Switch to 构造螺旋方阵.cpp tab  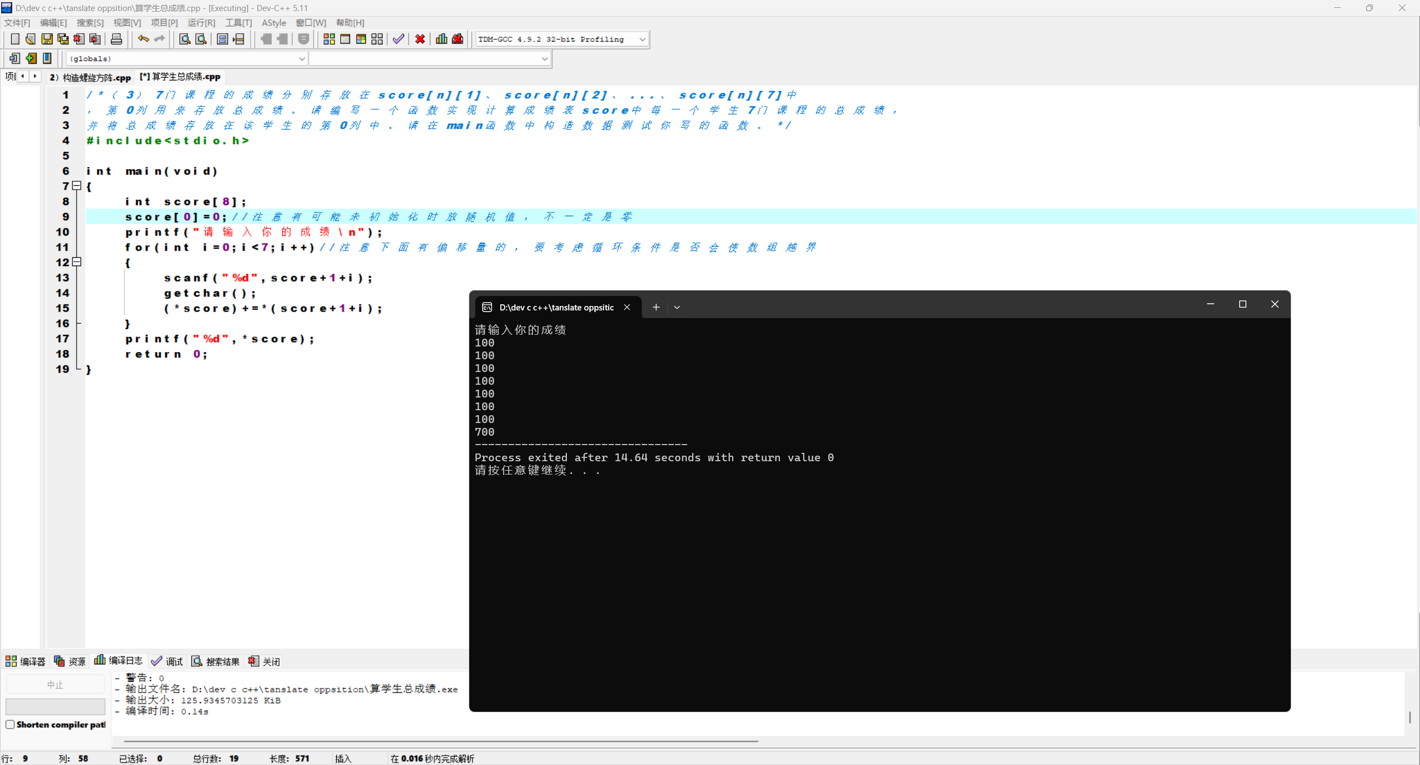tap(90, 77)
